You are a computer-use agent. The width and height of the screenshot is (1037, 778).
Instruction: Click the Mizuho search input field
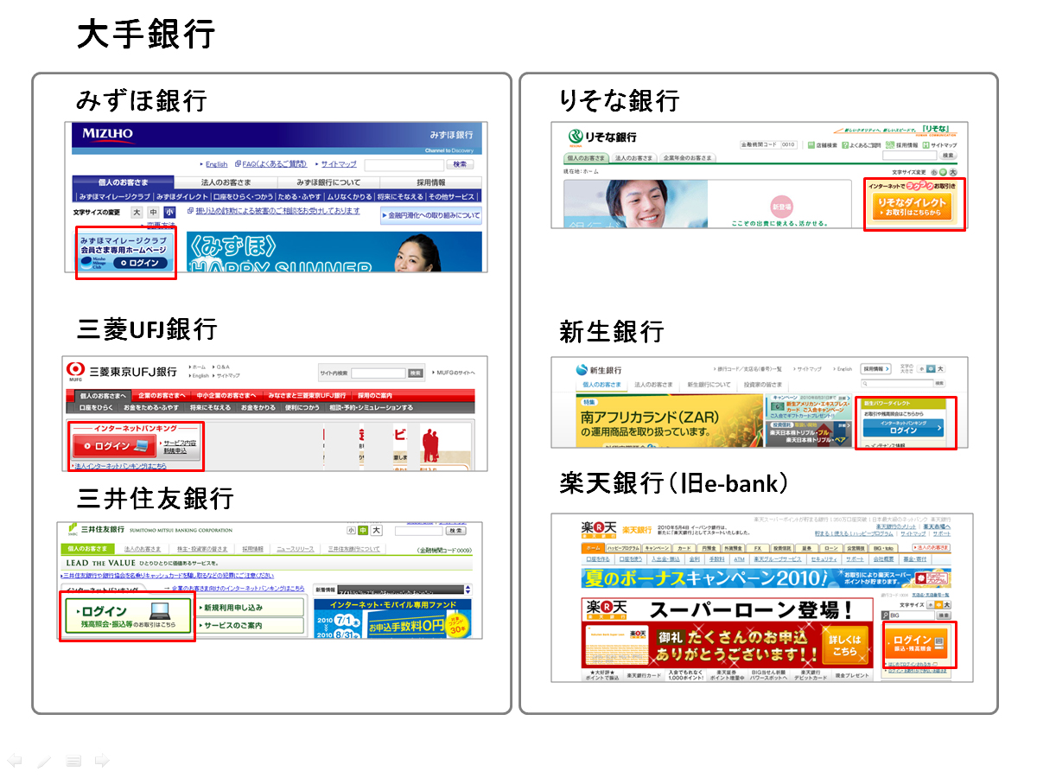click(x=404, y=165)
